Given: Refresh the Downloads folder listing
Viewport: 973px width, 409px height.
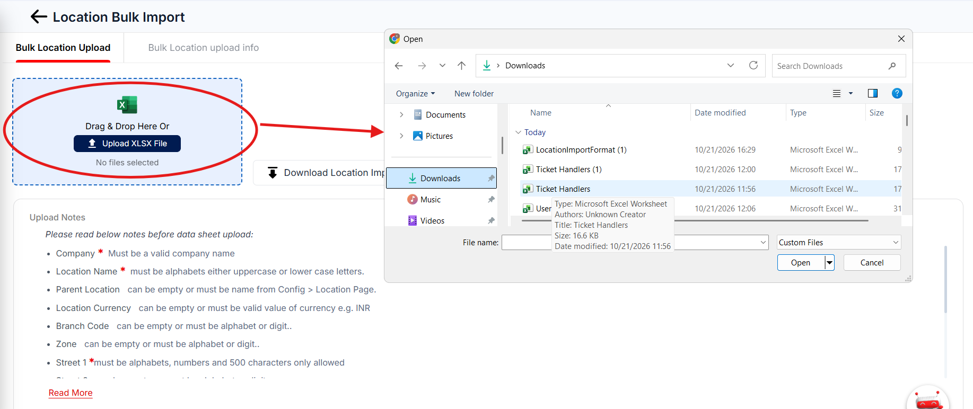Looking at the screenshot, I should (753, 65).
